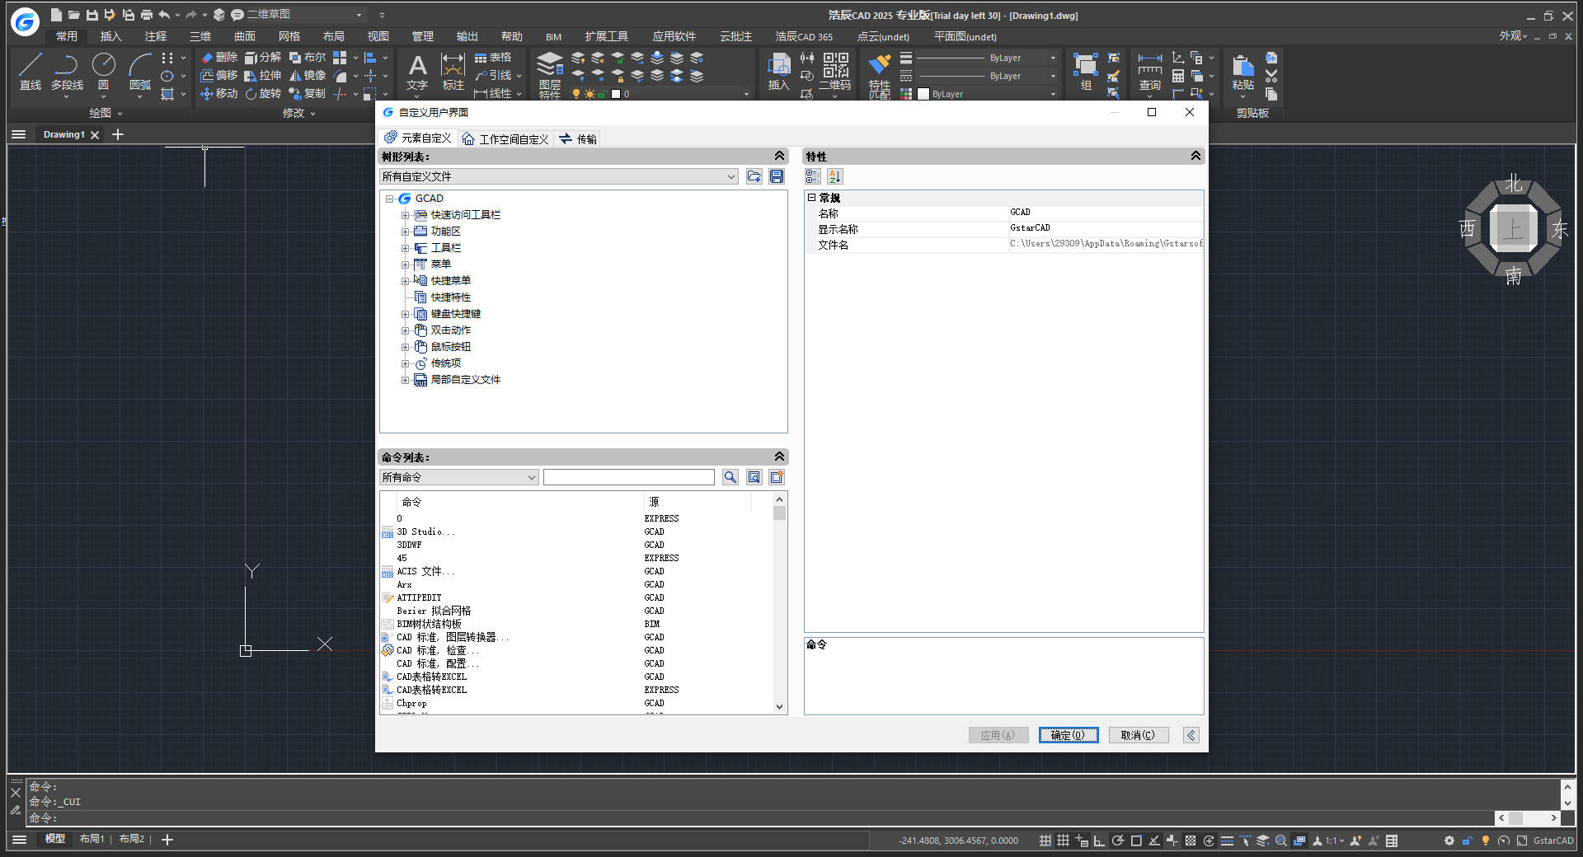The width and height of the screenshot is (1583, 857).
Task: Collapse the GCAD root tree node
Action: [x=389, y=199]
